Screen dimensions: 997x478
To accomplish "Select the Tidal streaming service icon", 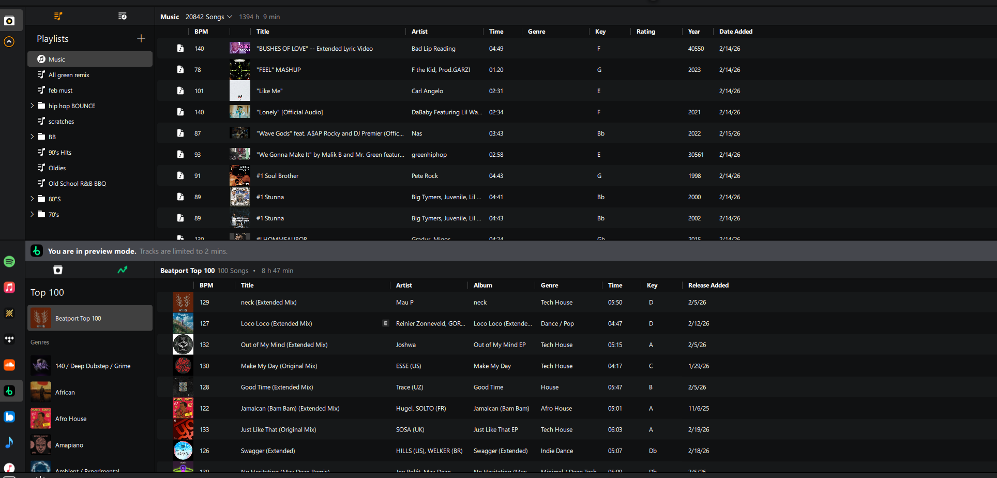I will (9, 339).
